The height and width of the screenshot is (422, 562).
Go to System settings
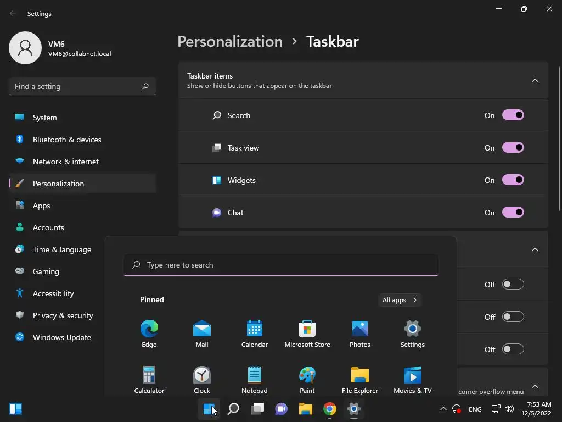click(x=82, y=118)
